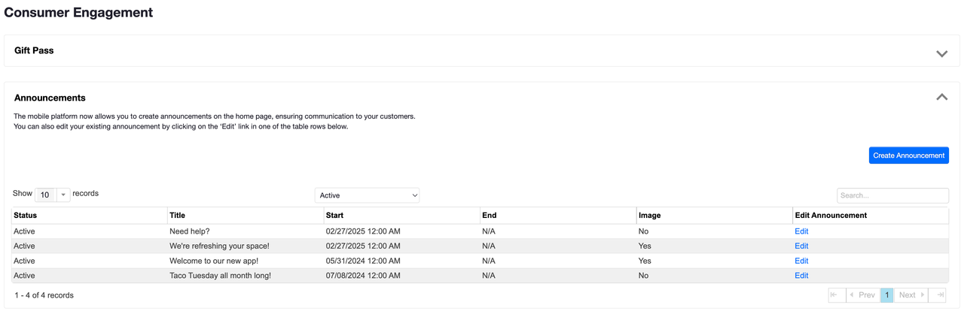Select the 'Taco Tuesday all month long!' title cell

click(x=246, y=276)
